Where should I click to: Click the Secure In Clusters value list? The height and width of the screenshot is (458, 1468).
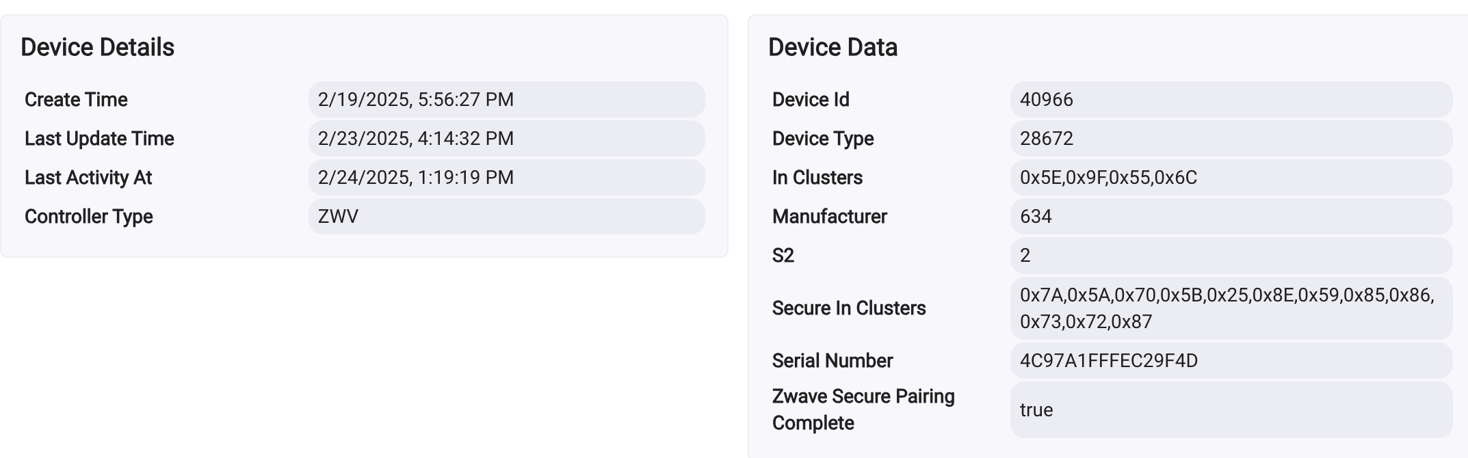tap(1231, 308)
